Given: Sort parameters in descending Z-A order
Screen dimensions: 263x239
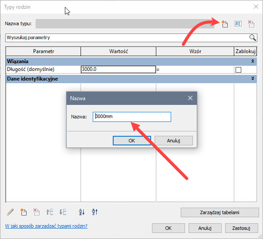Looking at the screenshot, I should pyautogui.click(x=95, y=212).
